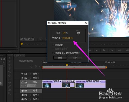The image size is (129, 102).
Task: Select the Rate Stretch tool
Action: [10, 72]
